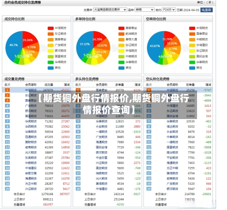Click short total "214789"

coord(190,194)
